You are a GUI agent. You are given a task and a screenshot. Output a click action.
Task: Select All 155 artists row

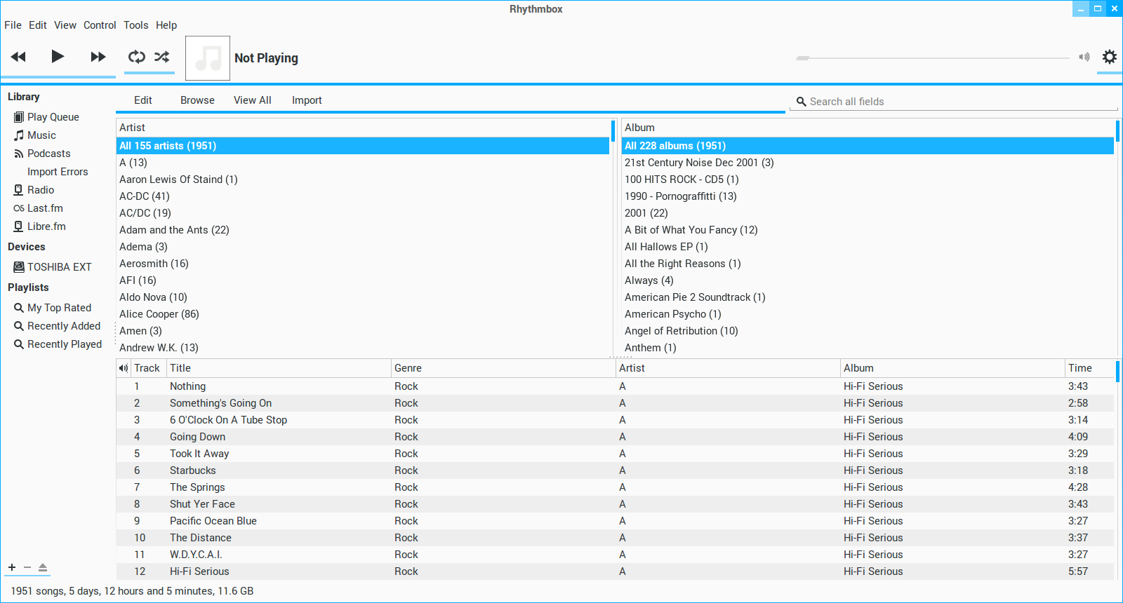(x=363, y=146)
